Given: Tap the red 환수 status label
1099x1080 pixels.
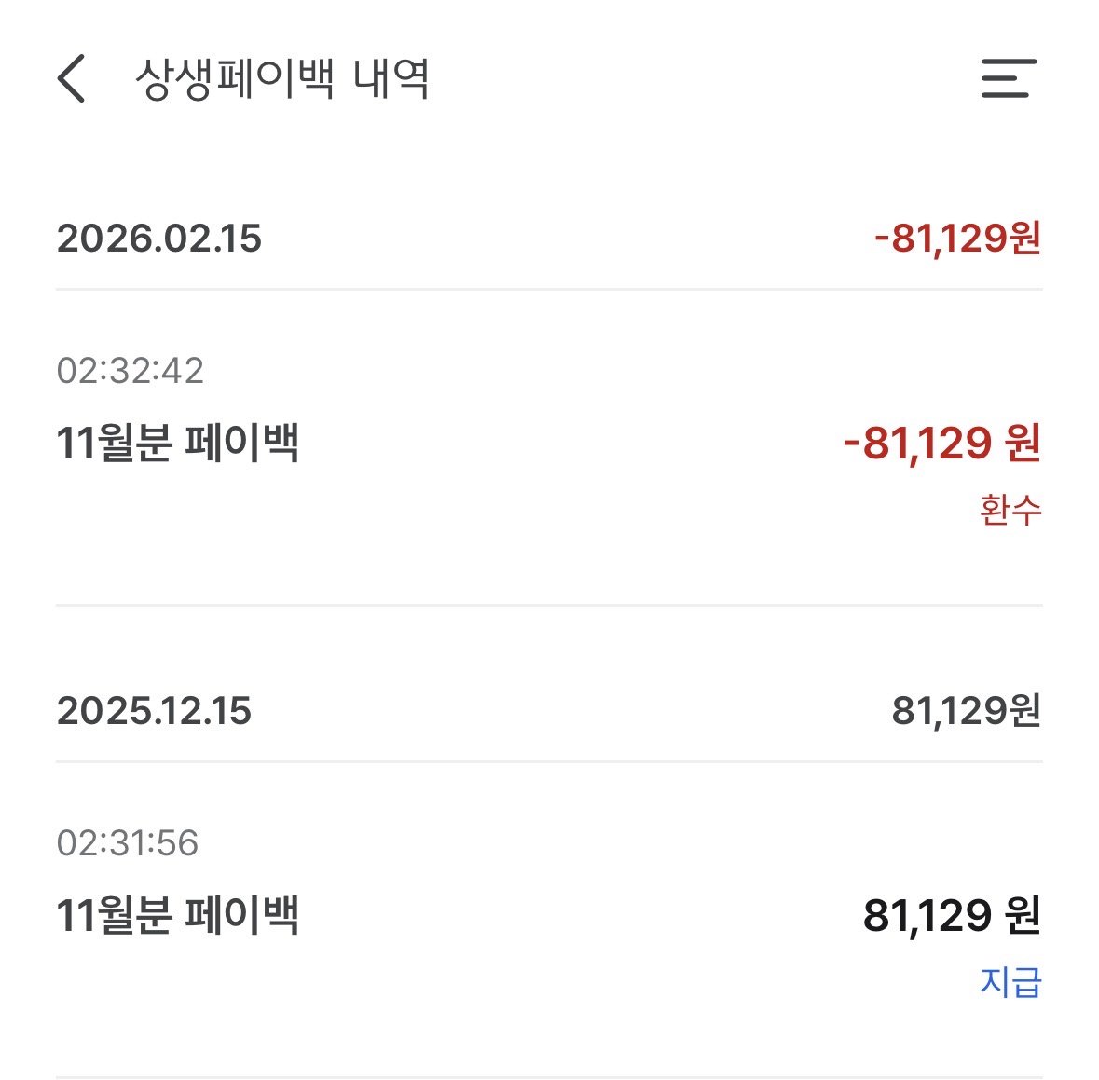Looking at the screenshot, I should [1010, 510].
